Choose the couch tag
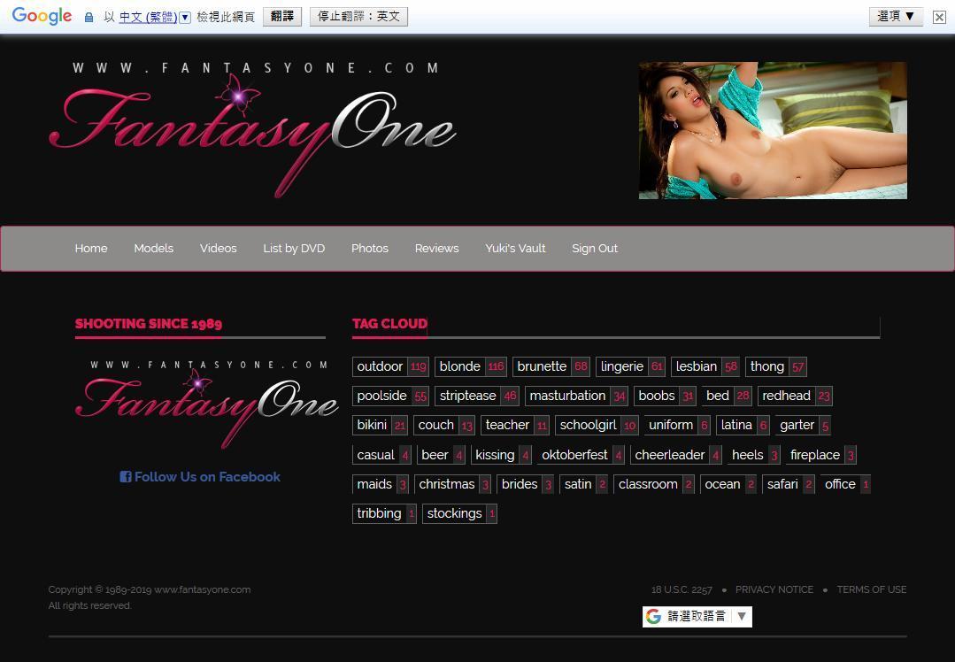 tap(444, 425)
